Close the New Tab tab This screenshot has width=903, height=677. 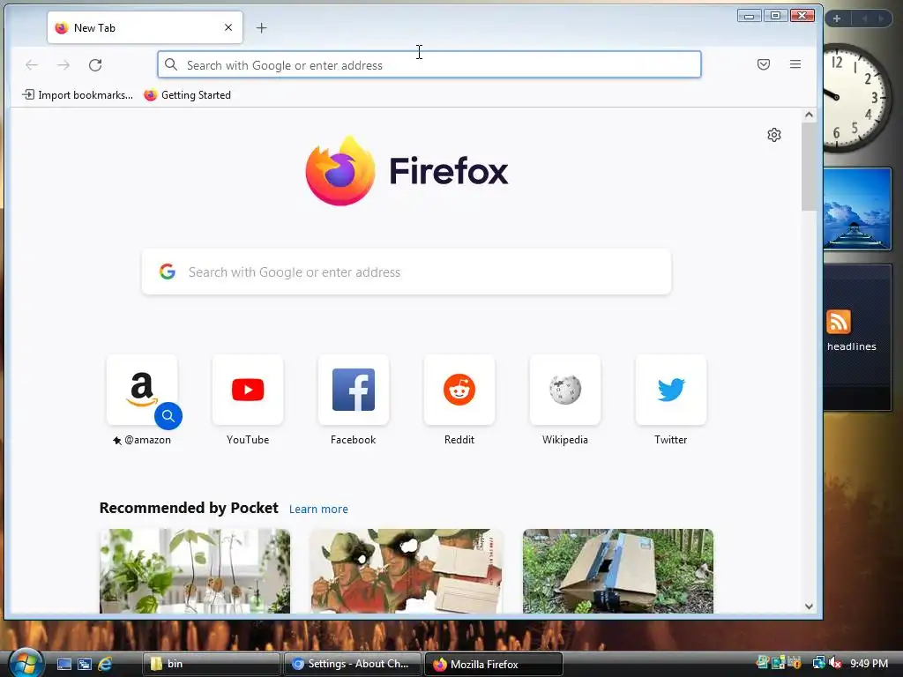[228, 27]
